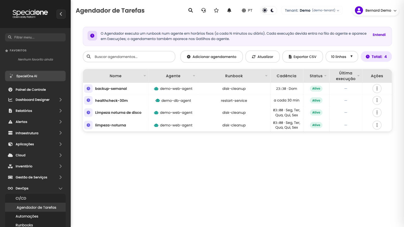Click the Alertas warning triangle icon

(x=10, y=122)
